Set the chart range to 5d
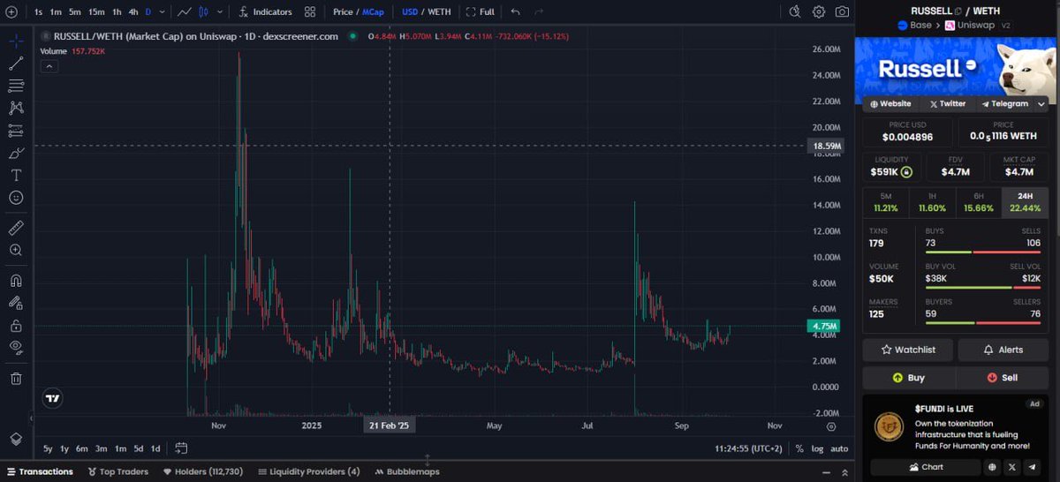The width and height of the screenshot is (1060, 482). [138, 448]
